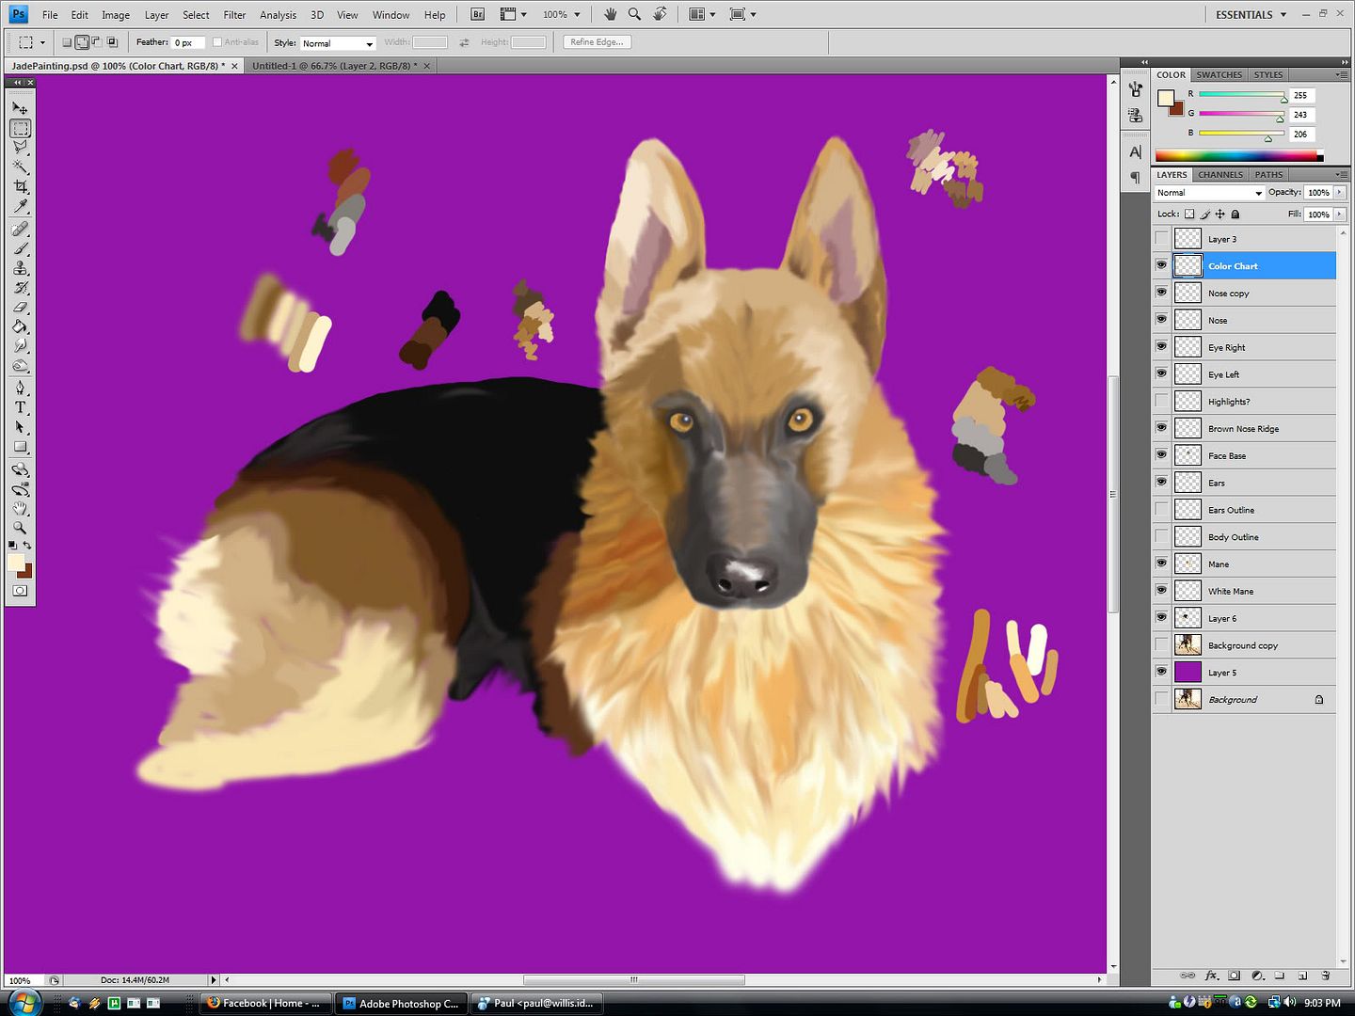Open the Character panel icon

1136,152
